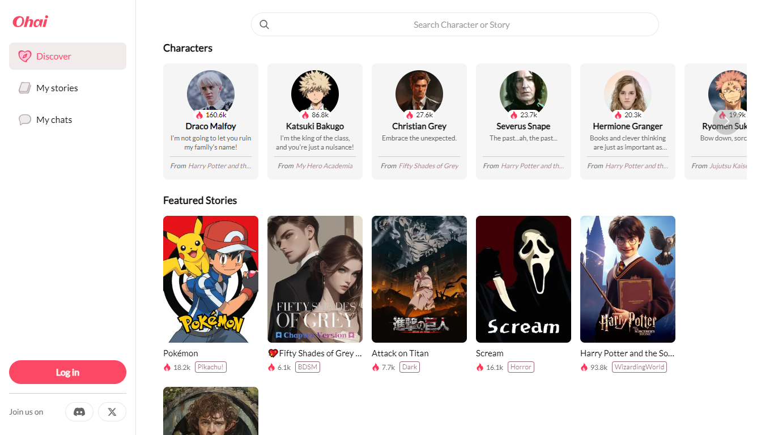Open the Discord link icon

[x=79, y=412]
